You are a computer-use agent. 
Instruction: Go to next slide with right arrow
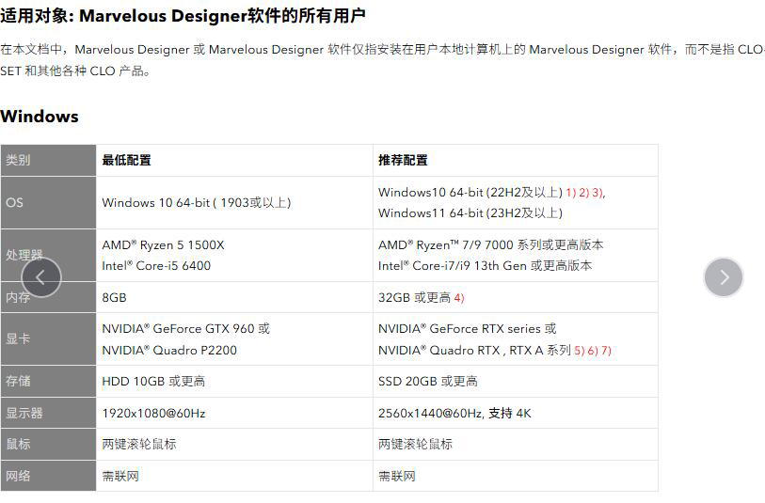[x=724, y=277]
